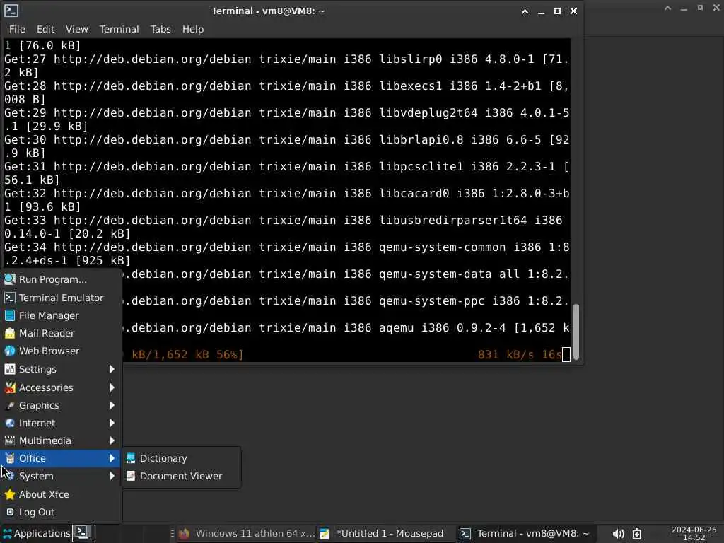The height and width of the screenshot is (543, 724).
Task: Click the Graphics category icon
Action: click(10, 405)
